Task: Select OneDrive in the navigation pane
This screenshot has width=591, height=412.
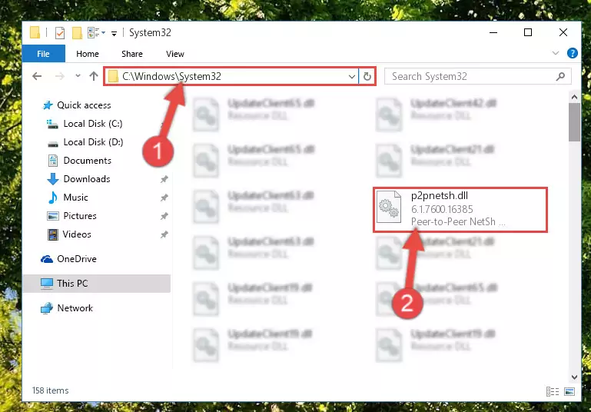Action: click(77, 259)
